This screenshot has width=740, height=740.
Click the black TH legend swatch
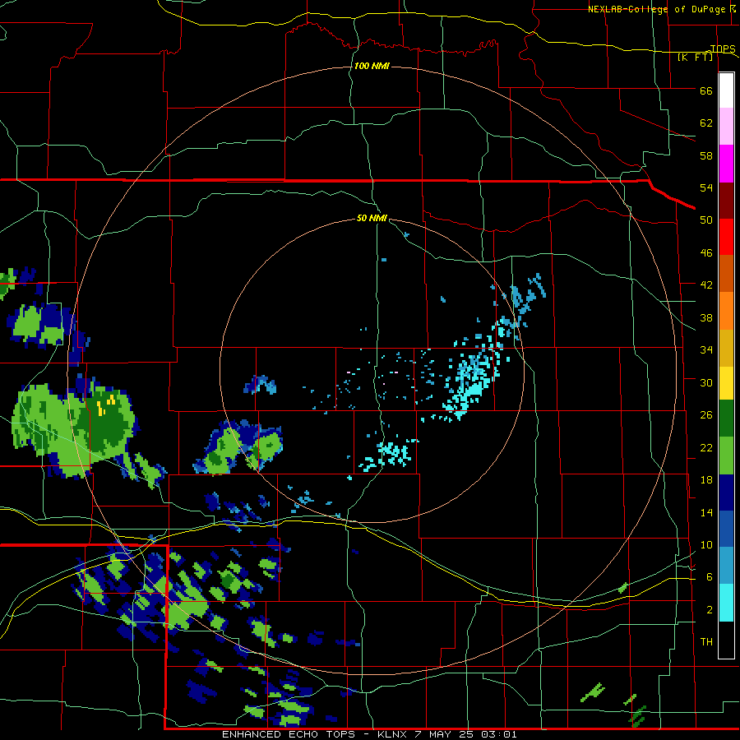(726, 640)
